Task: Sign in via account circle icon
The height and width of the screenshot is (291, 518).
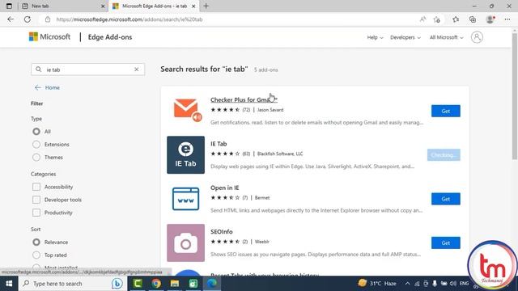Action: pyautogui.click(x=477, y=37)
